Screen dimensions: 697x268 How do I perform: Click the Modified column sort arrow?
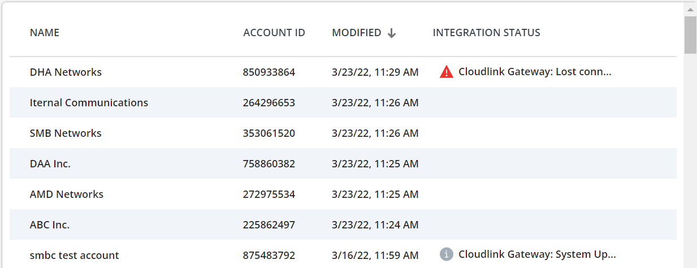392,33
